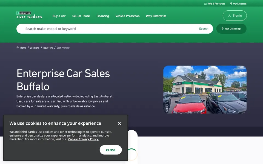This screenshot has height=164, width=263.
Task: Open the Your Dealership selector
Action: pyautogui.click(x=231, y=29)
